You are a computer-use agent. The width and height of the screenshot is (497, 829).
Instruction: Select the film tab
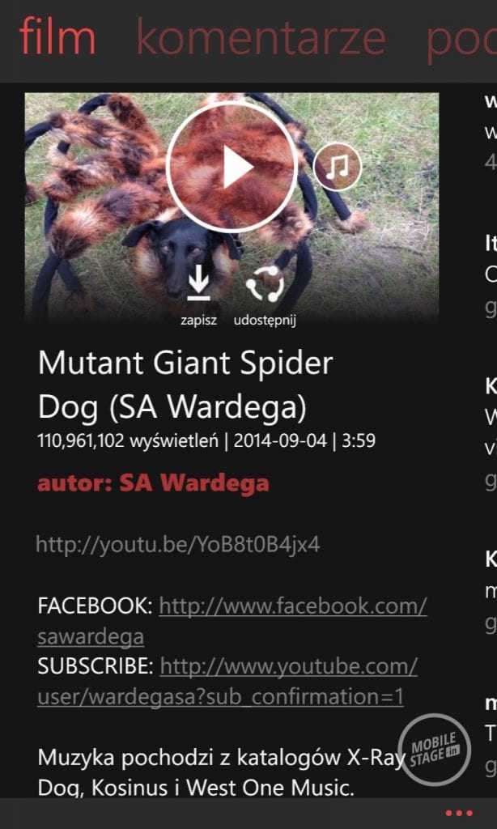point(57,37)
